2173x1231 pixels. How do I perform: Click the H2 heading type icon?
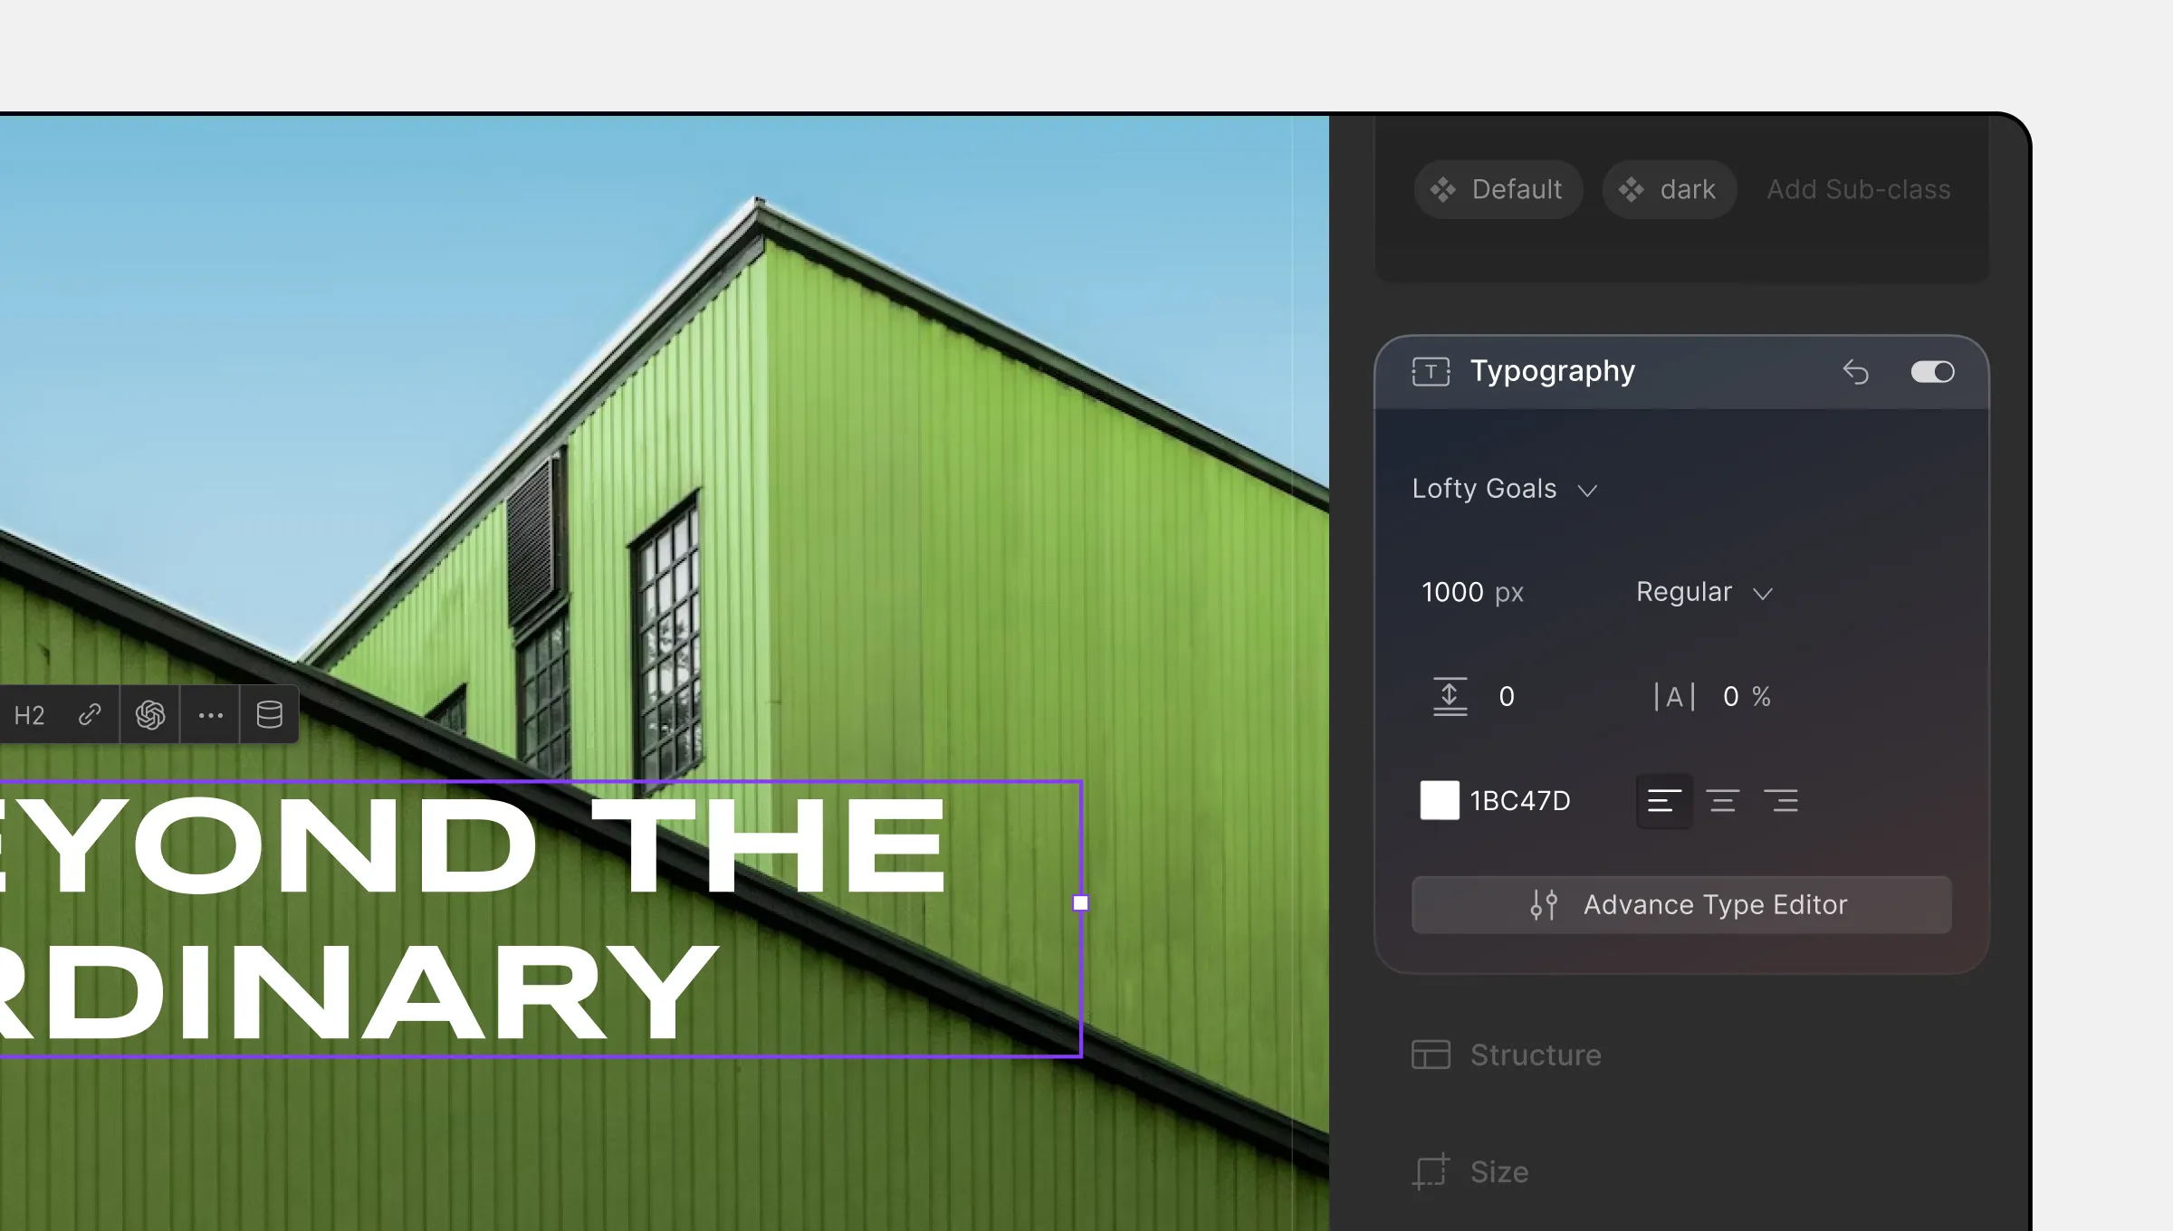pyautogui.click(x=28, y=715)
